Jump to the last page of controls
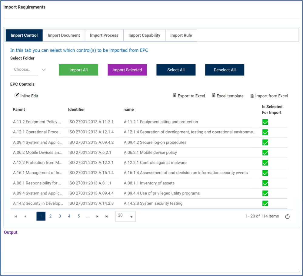303x276 pixels. (106, 216)
